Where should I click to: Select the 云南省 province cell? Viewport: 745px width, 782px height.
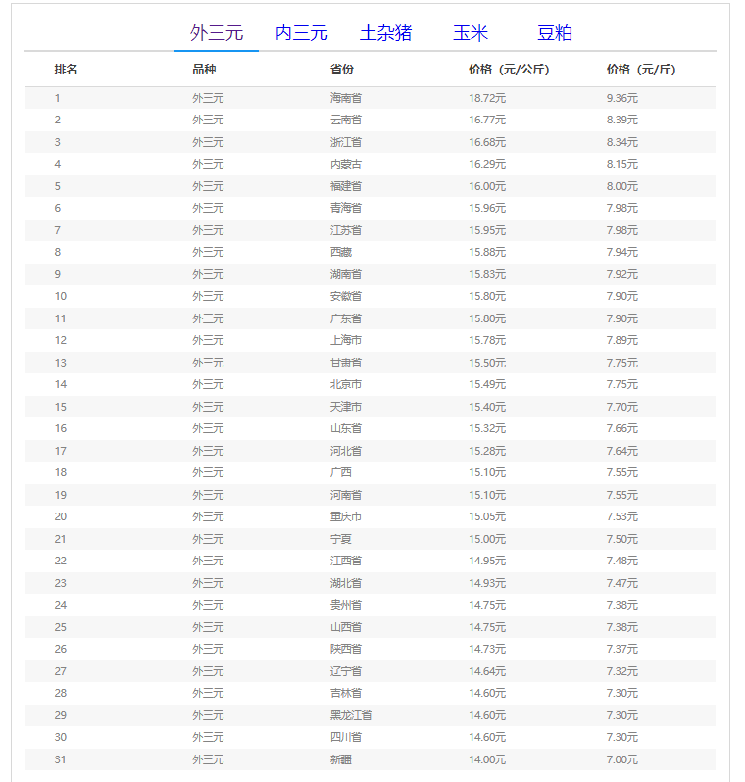(346, 121)
